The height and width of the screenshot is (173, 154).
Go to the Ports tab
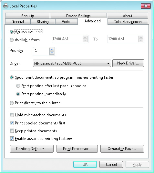(x=66, y=22)
